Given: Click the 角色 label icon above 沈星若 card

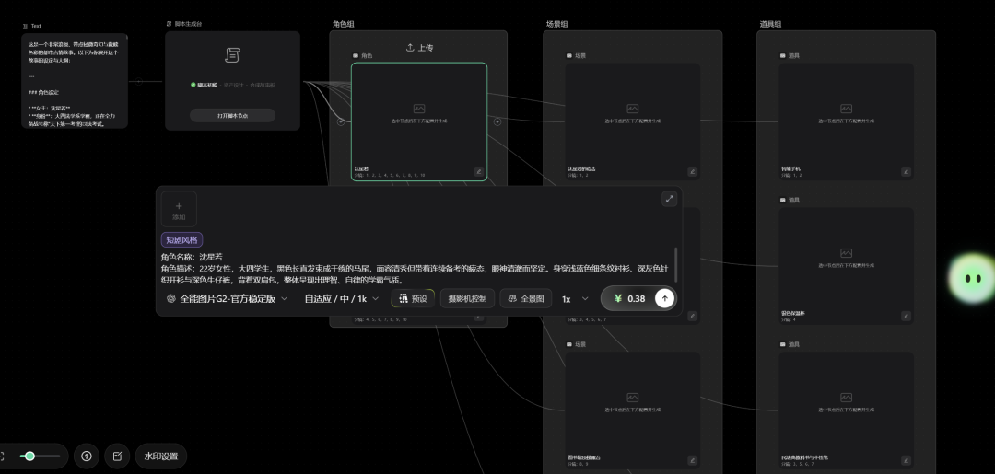Looking at the screenshot, I should point(356,56).
